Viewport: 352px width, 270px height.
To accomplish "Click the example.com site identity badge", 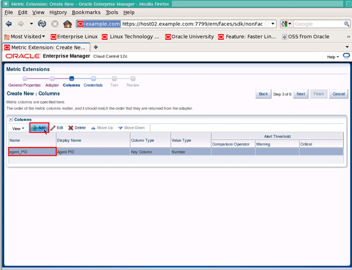I will click(99, 24).
